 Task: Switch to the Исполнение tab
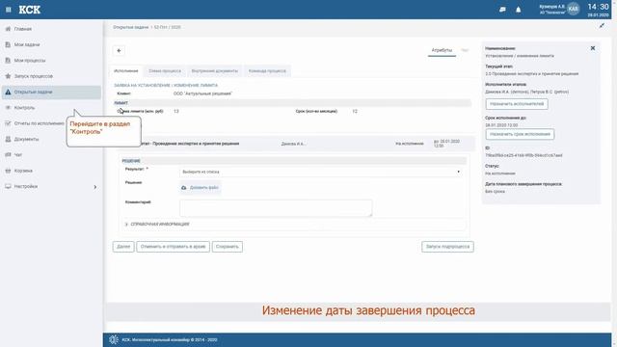(126, 70)
